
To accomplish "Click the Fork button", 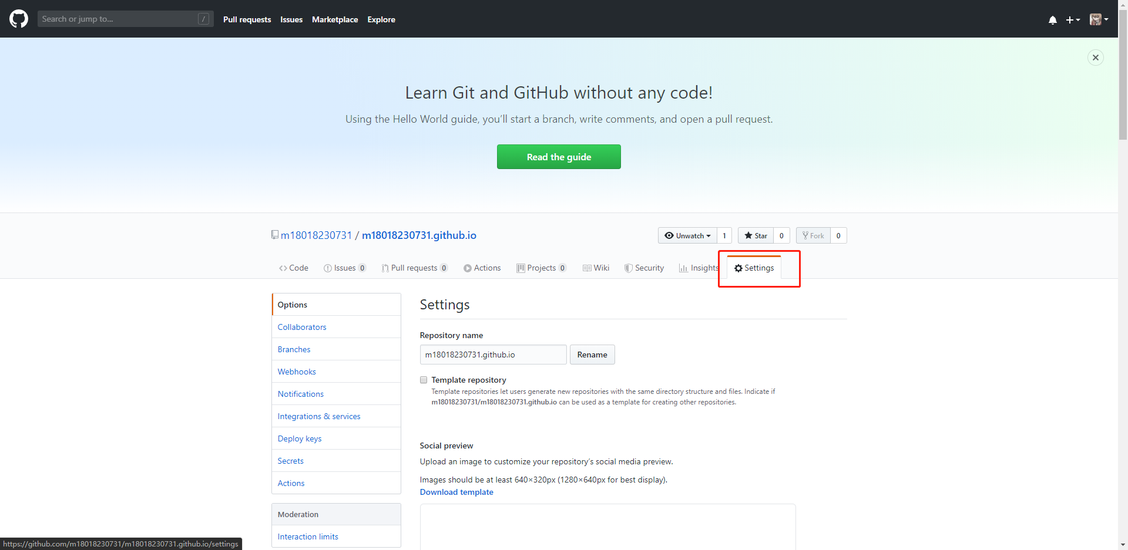I will [x=813, y=235].
